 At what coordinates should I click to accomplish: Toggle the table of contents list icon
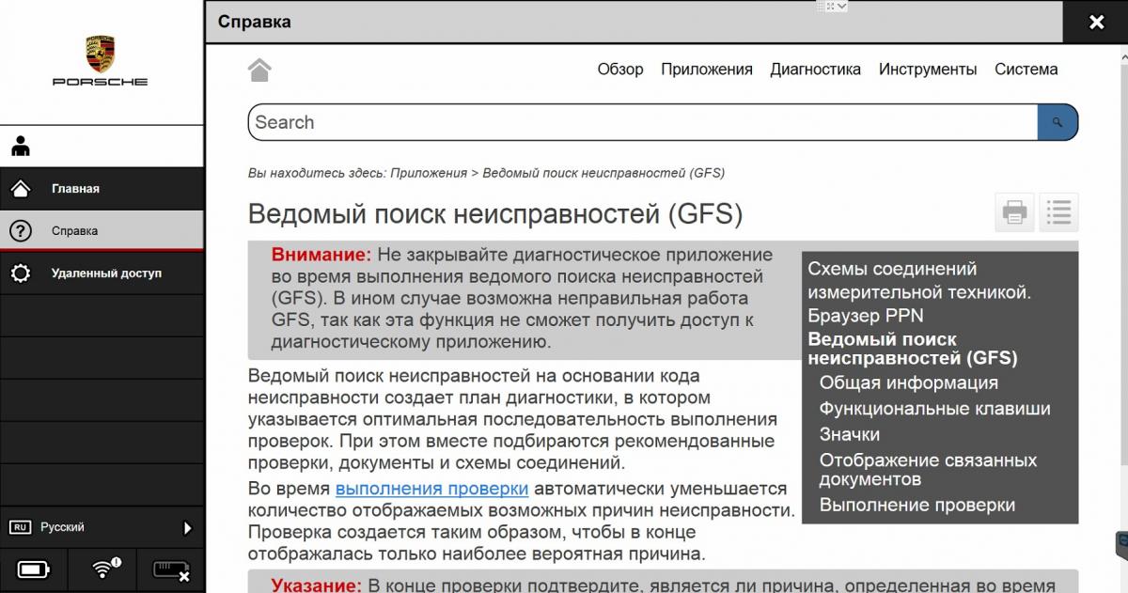[1058, 212]
